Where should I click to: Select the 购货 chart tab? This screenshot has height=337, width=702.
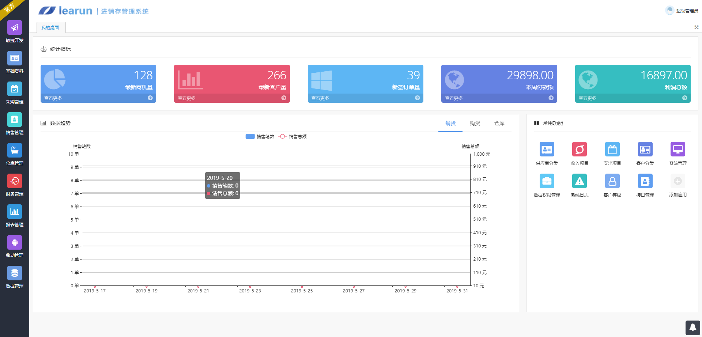[475, 123]
